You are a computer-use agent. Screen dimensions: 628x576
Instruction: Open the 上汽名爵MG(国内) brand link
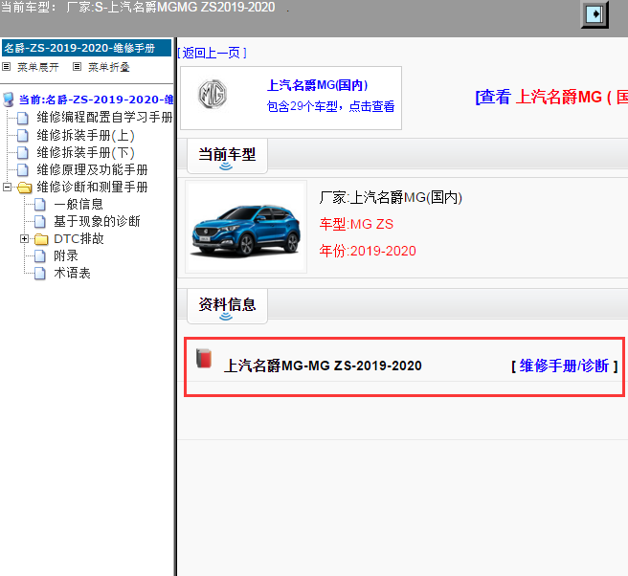[x=317, y=85]
